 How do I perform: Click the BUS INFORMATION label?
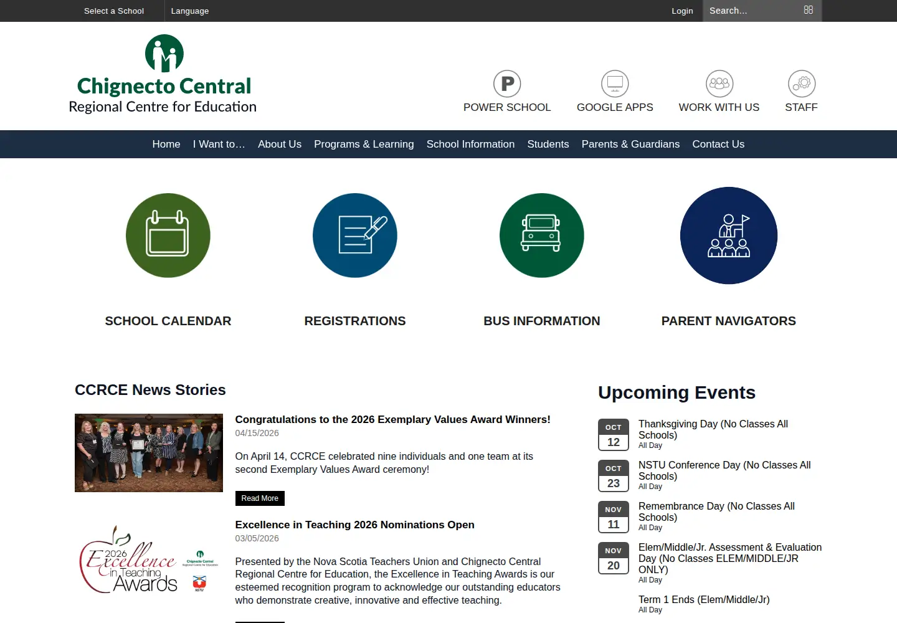click(542, 321)
